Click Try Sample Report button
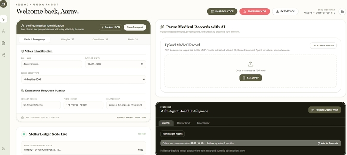The width and height of the screenshot is (347, 155). (x=323, y=46)
